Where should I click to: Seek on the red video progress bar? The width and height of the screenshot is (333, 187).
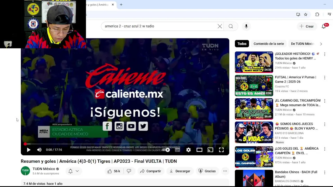(x=125, y=144)
